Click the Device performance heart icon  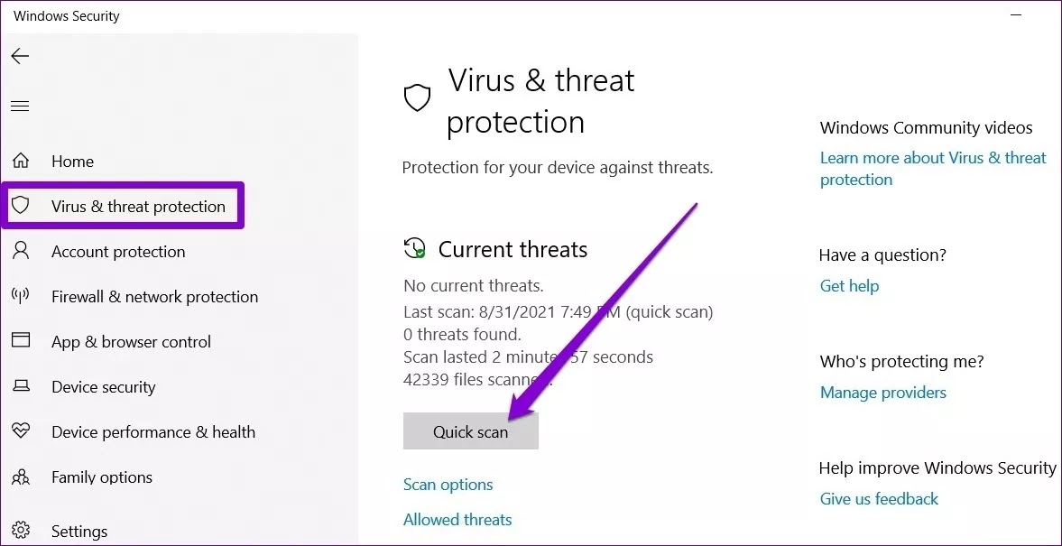(21, 430)
